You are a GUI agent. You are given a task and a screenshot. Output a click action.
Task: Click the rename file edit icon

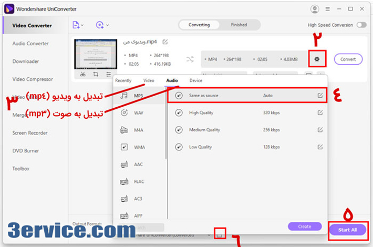(165, 42)
